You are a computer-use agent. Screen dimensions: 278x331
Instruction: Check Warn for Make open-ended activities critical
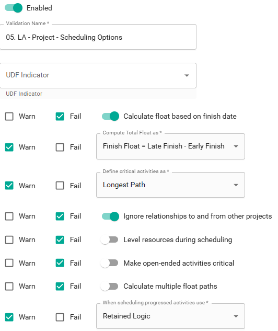pos(9,263)
